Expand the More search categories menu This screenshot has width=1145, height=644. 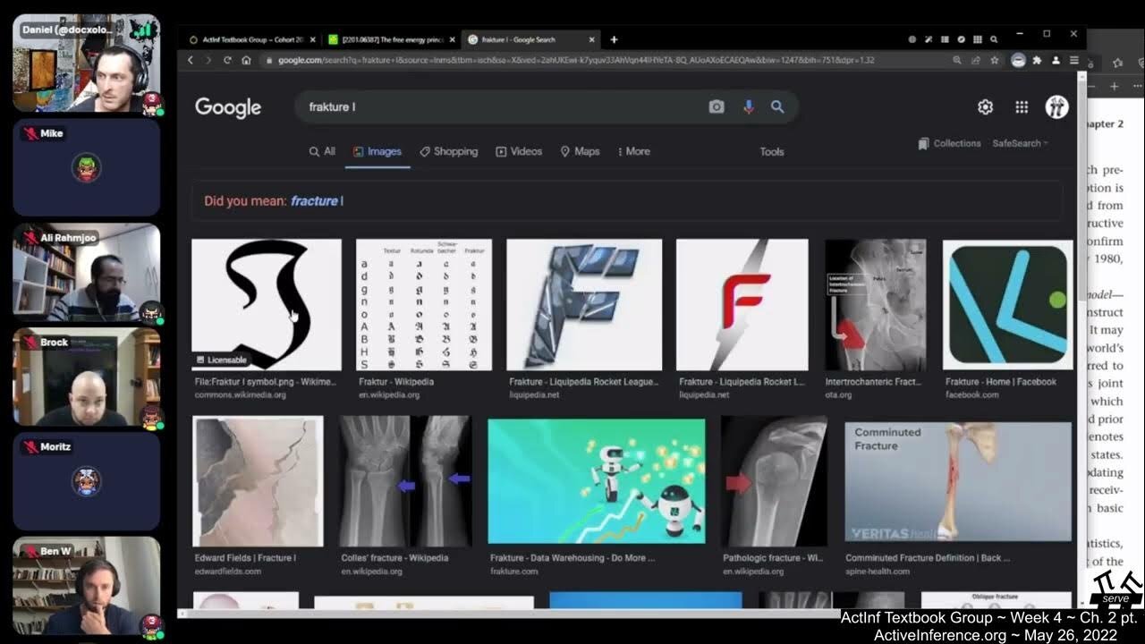coord(634,151)
